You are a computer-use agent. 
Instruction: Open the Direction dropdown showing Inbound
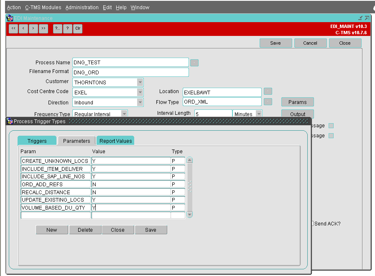pyautogui.click(x=140, y=102)
